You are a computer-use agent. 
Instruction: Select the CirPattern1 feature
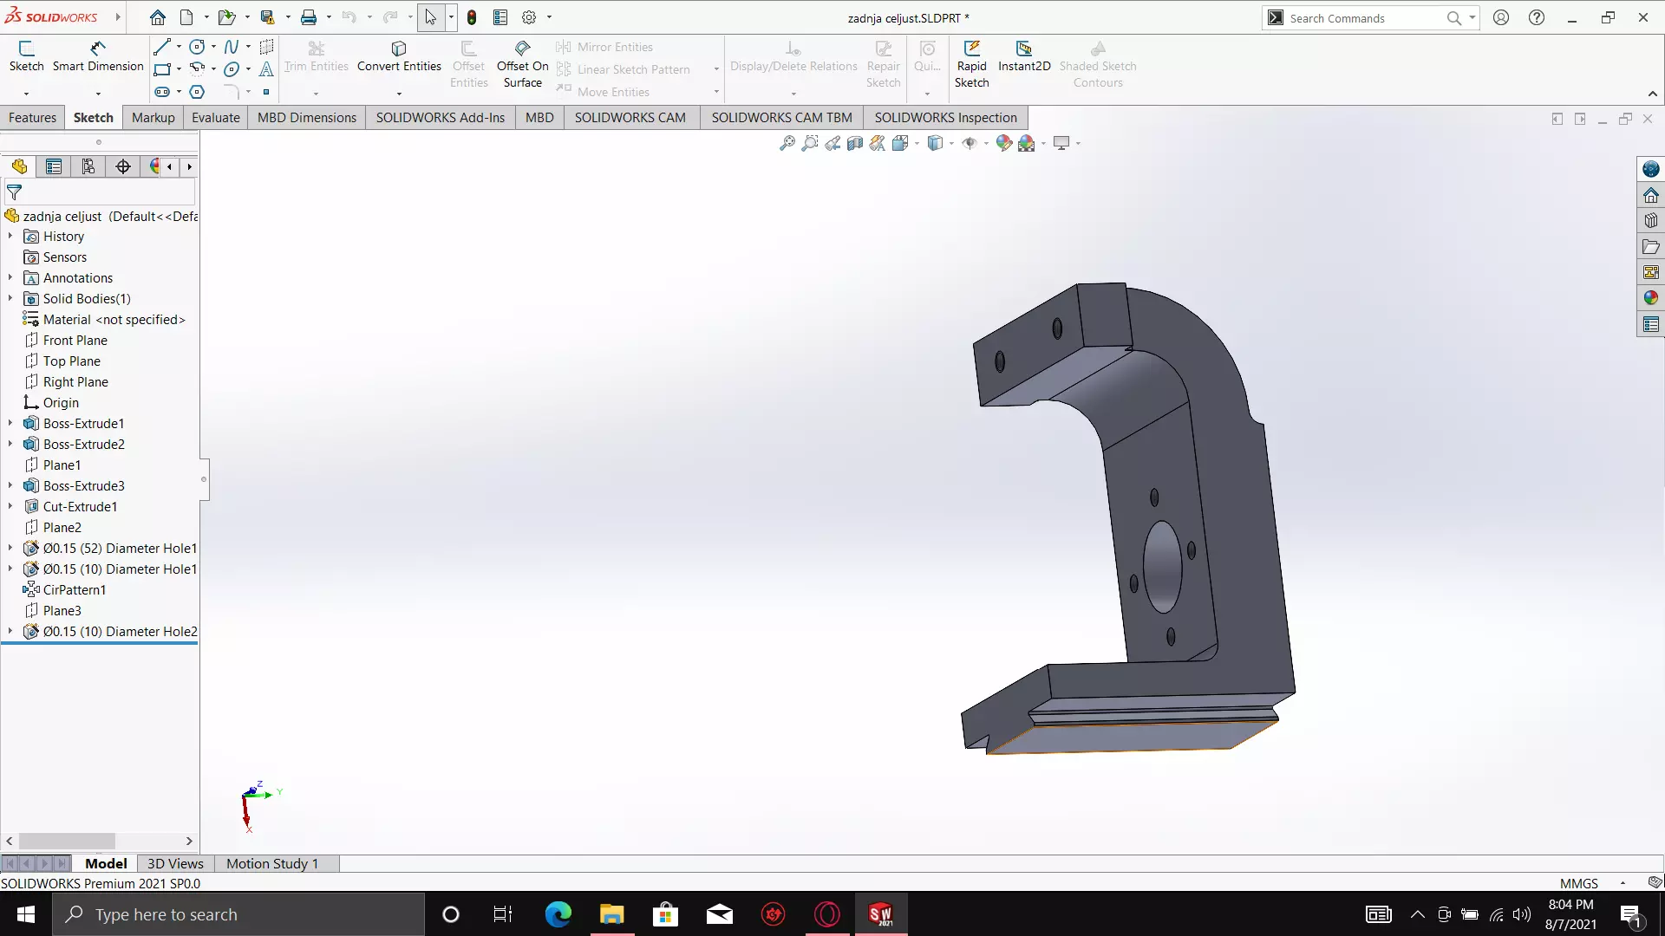point(74,589)
